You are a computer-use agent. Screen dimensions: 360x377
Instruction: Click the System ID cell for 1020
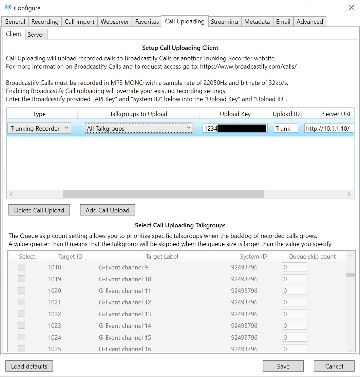(x=244, y=290)
